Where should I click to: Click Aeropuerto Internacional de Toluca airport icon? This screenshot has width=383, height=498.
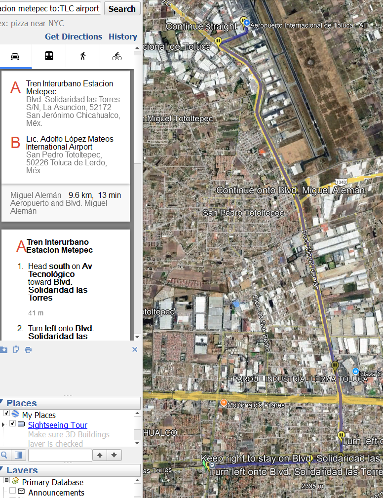[246, 24]
